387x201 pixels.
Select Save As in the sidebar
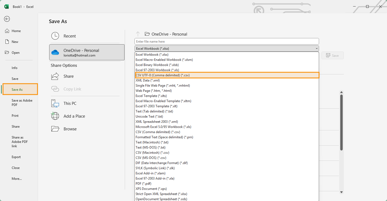click(20, 89)
